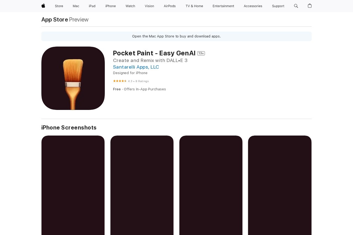Open the AirPods menu item

(170, 6)
